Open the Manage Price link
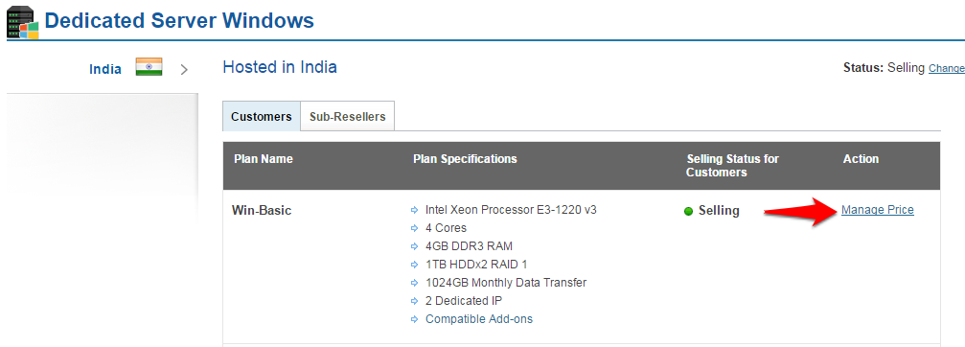 pos(878,210)
